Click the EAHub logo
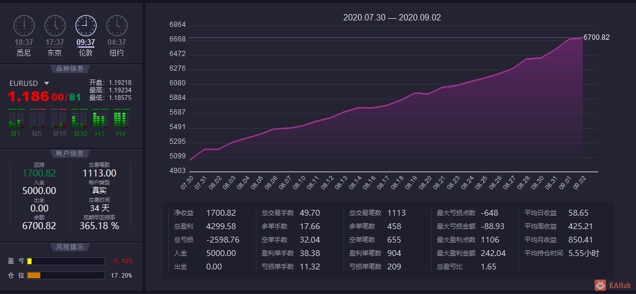 [x=613, y=285]
